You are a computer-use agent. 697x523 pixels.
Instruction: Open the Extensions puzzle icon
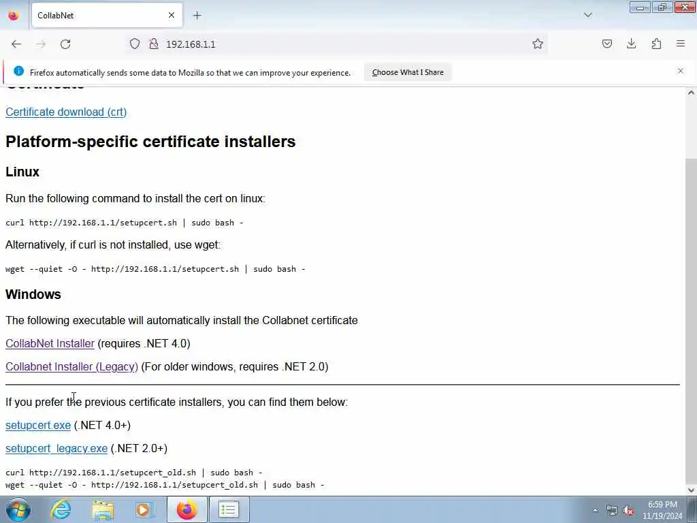656,44
